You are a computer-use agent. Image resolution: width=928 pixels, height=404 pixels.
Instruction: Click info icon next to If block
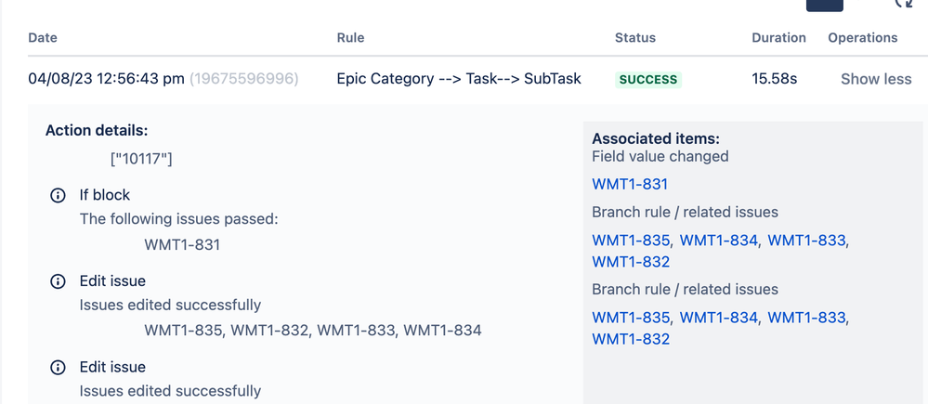(x=58, y=195)
